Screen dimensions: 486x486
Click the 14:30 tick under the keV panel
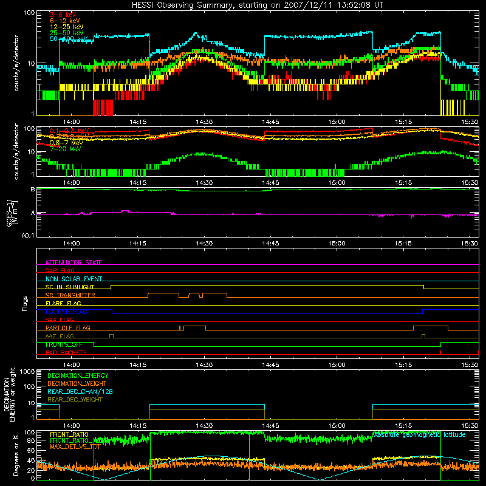(x=204, y=122)
